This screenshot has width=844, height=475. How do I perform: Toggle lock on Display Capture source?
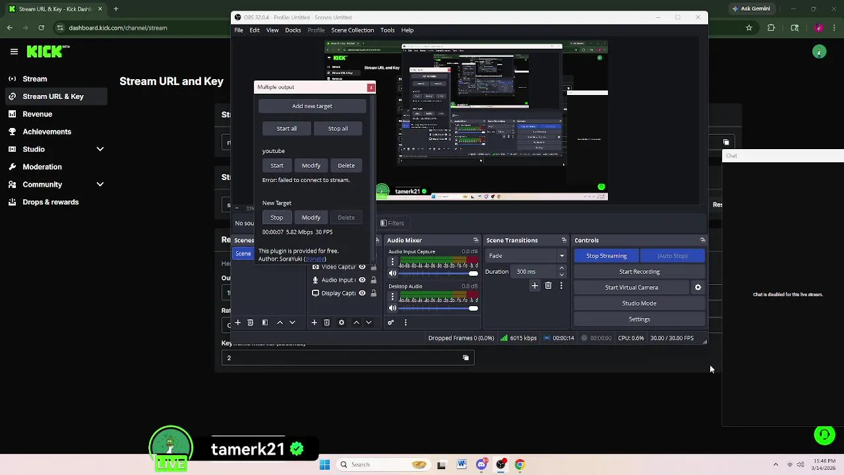373,293
